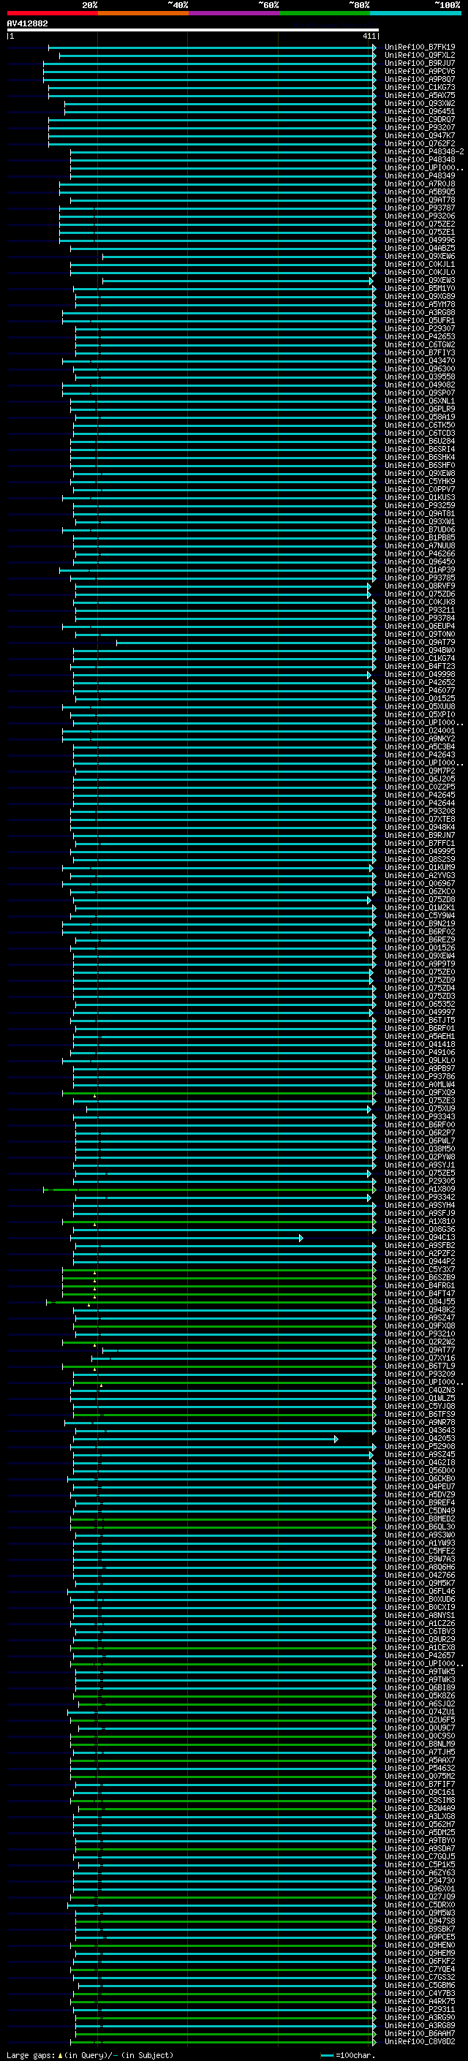Select the UniRef100_A1X809 label
The width and height of the screenshot is (468, 2061).
coord(419,1190)
